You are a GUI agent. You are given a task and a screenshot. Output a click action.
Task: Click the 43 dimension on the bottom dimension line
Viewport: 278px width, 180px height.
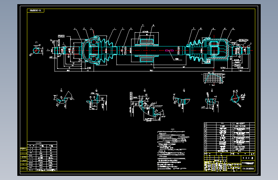pos(88,70)
